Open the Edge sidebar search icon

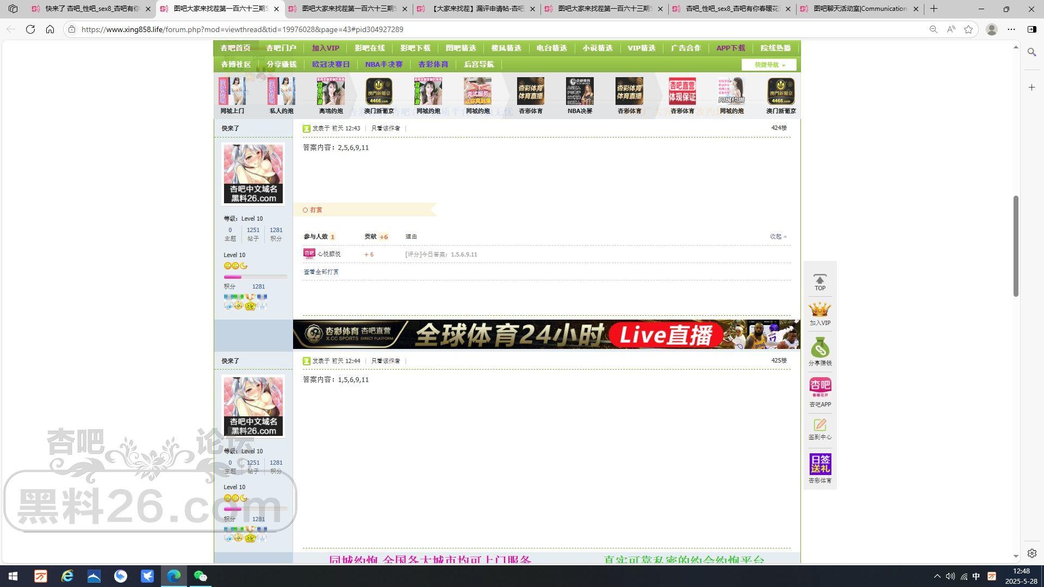pos(1031,52)
